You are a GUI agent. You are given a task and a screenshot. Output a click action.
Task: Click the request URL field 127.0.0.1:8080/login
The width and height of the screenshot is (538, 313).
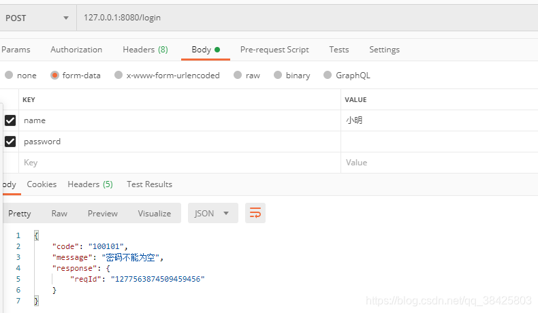[307, 18]
